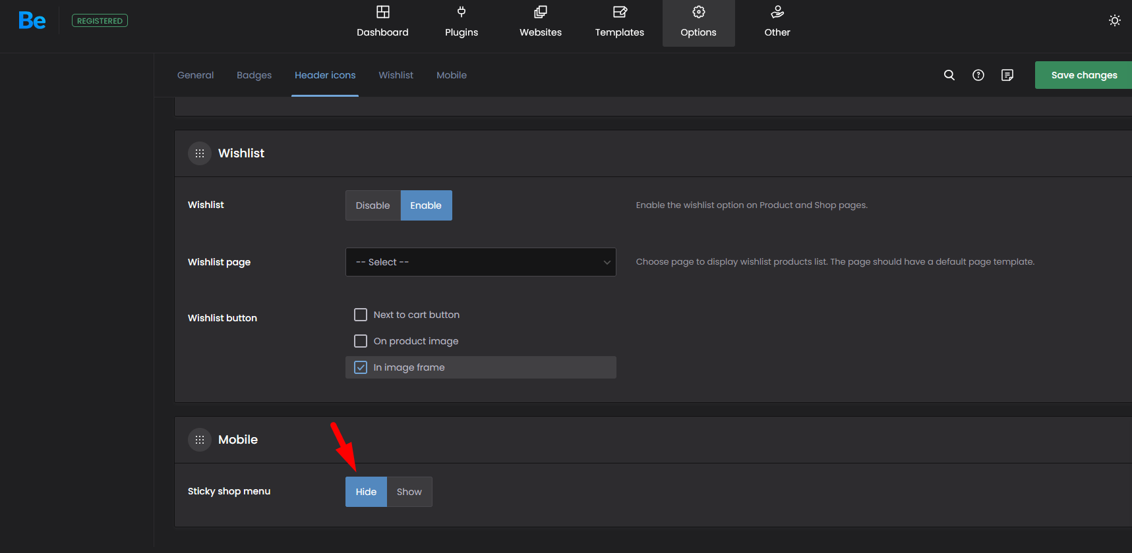Switch to the Mobile tab
The width and height of the screenshot is (1132, 553).
point(452,75)
